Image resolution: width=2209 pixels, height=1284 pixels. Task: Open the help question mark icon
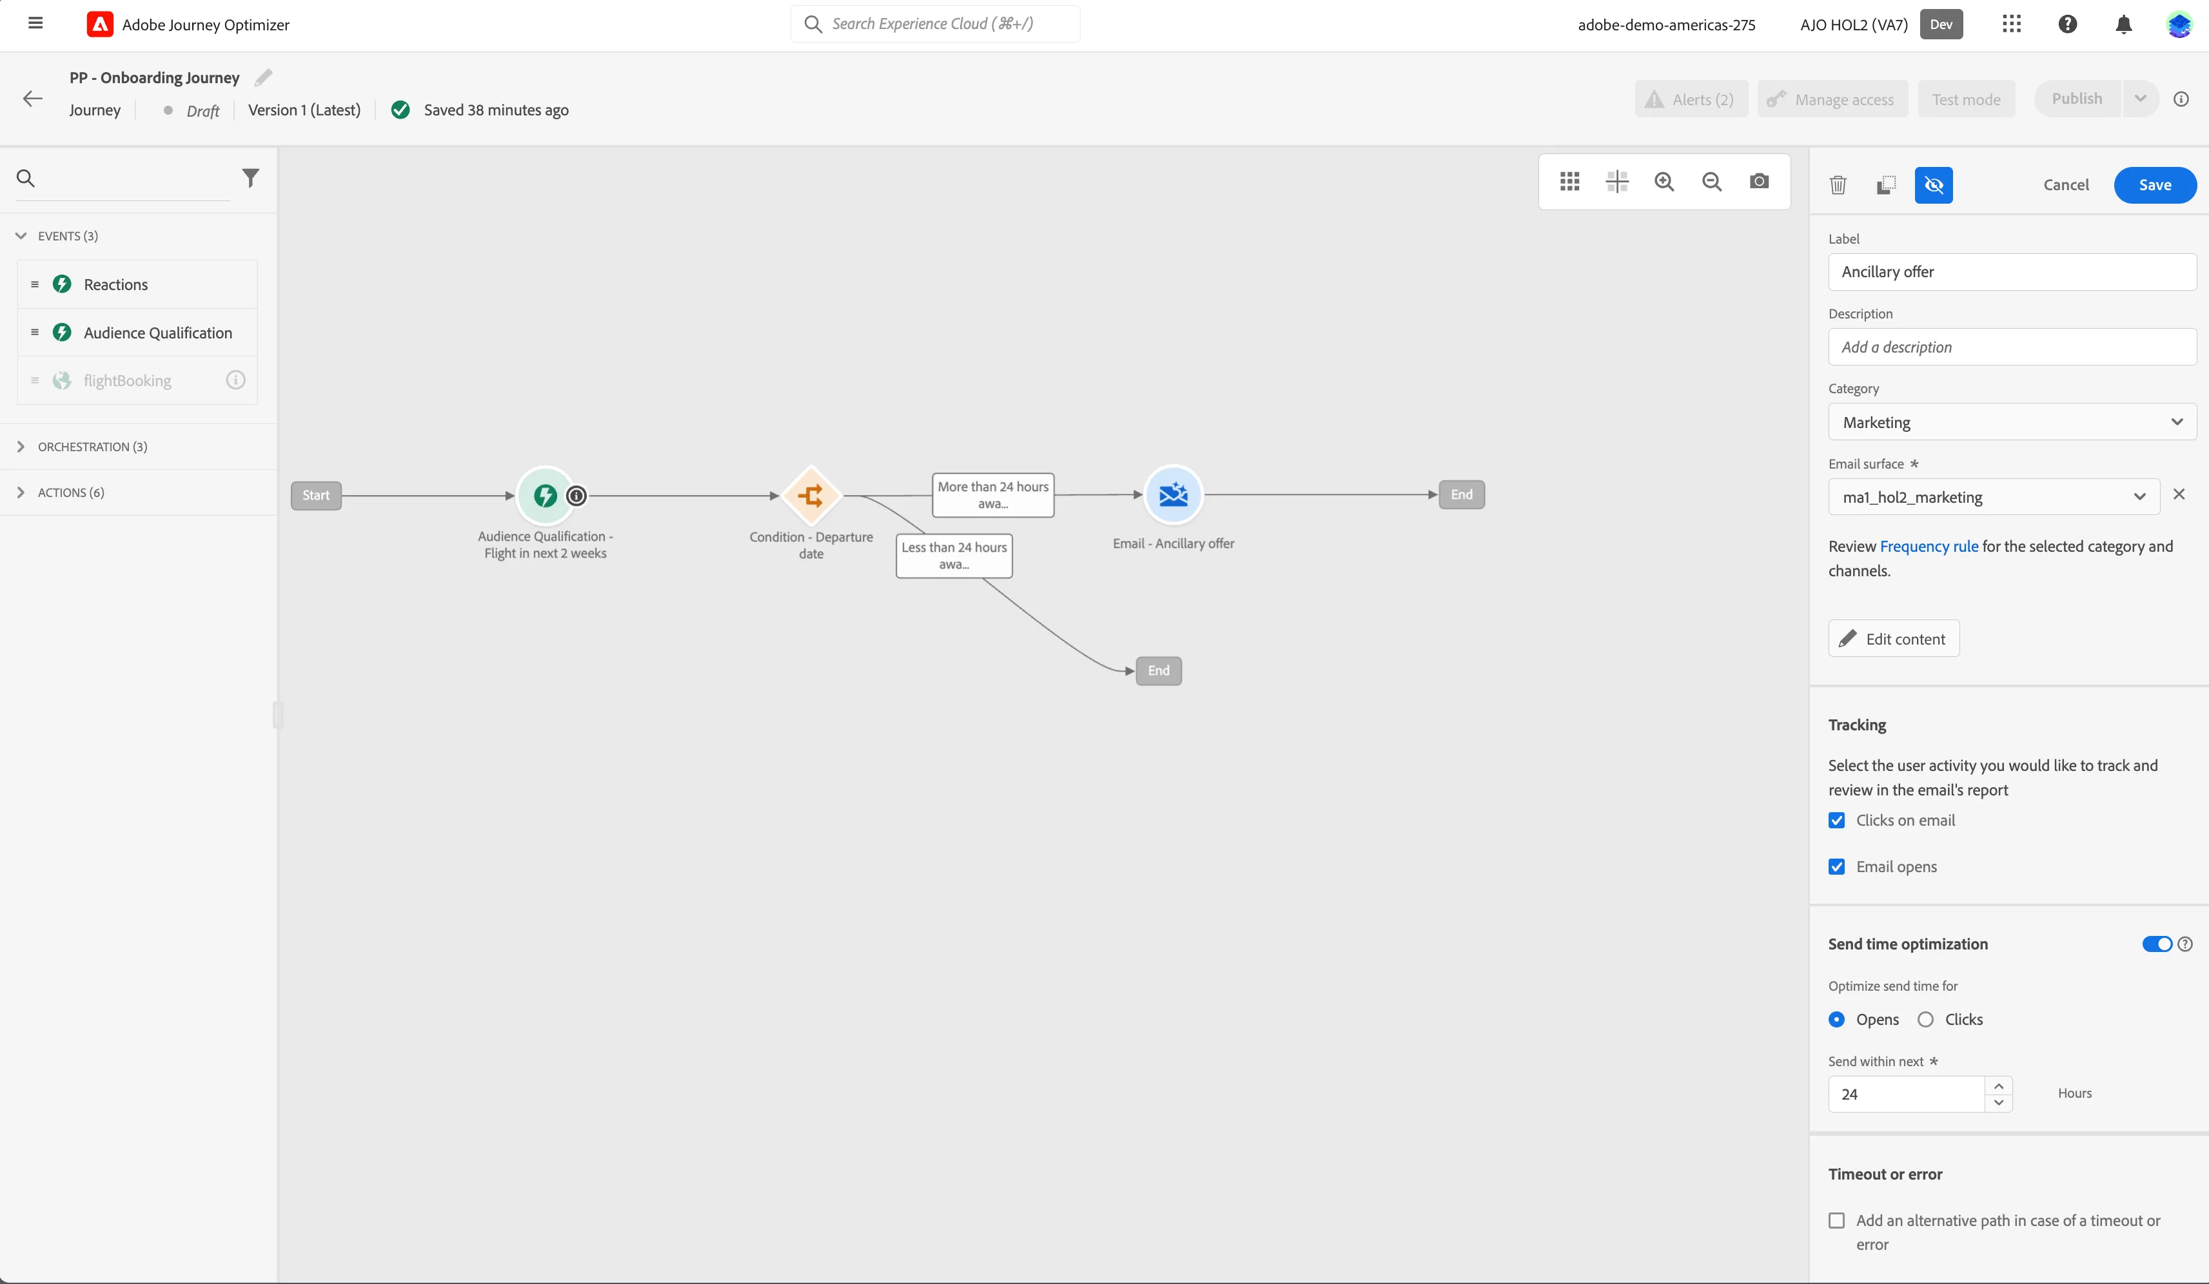click(x=2067, y=24)
